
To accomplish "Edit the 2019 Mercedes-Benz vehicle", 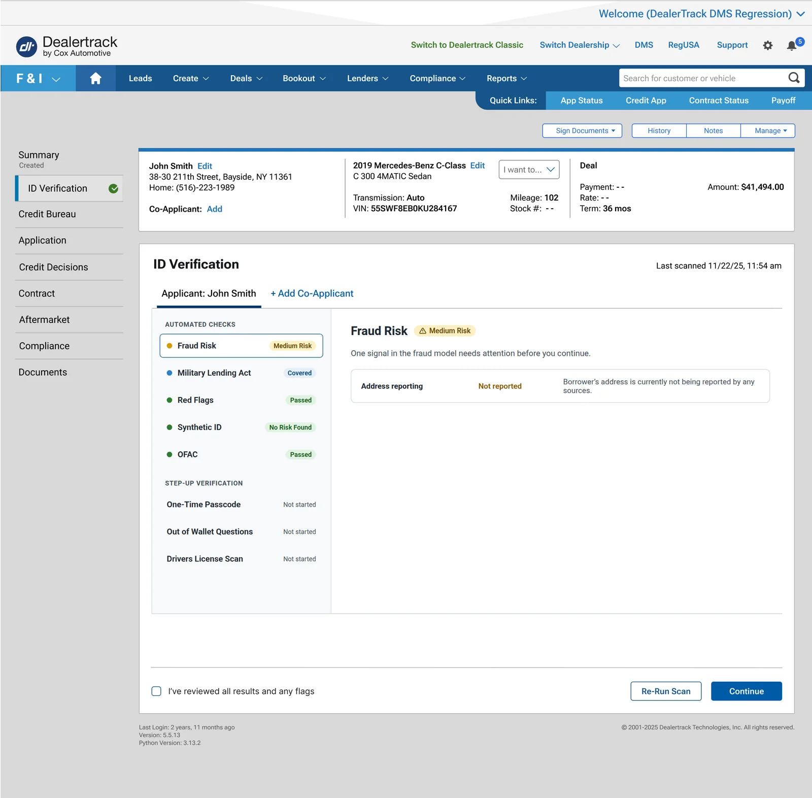I will pos(477,165).
